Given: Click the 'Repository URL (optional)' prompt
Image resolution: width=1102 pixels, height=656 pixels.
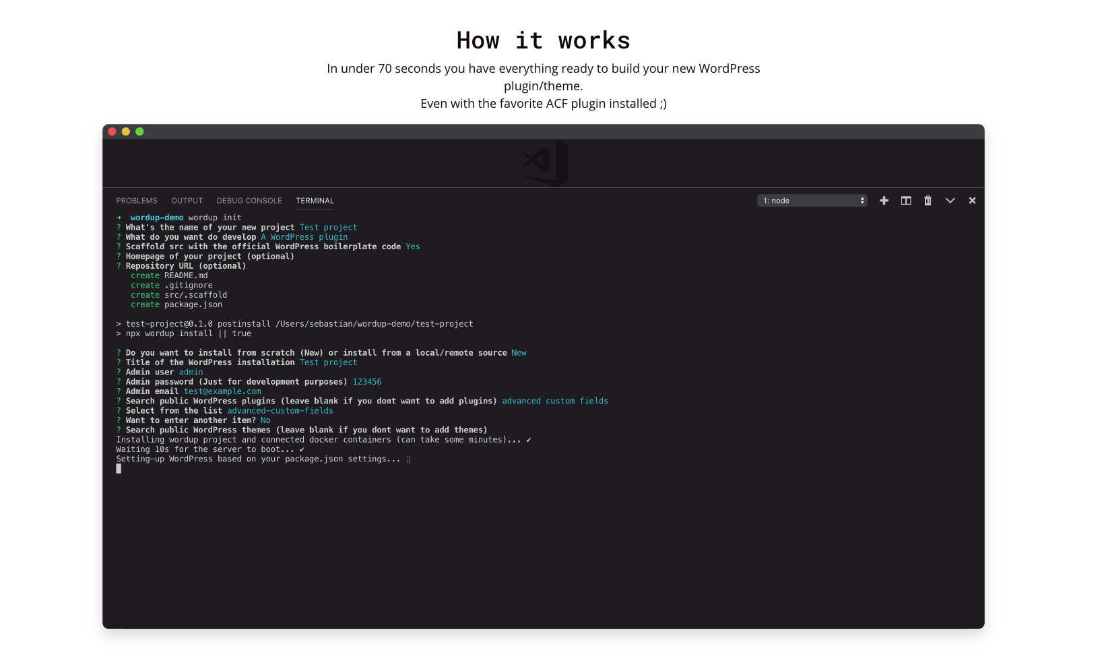Looking at the screenshot, I should 186,266.
